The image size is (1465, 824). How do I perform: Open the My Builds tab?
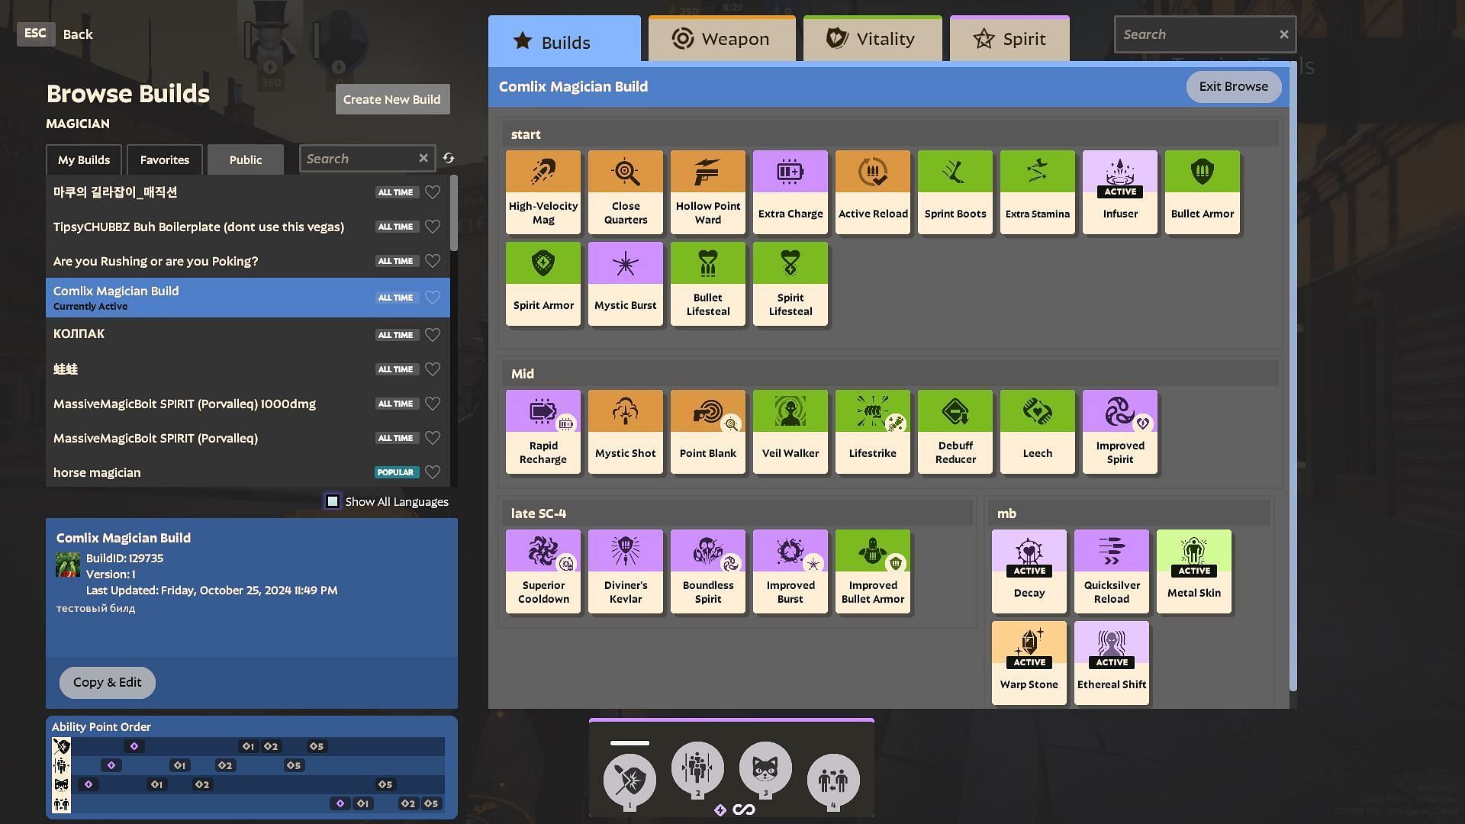click(x=84, y=159)
